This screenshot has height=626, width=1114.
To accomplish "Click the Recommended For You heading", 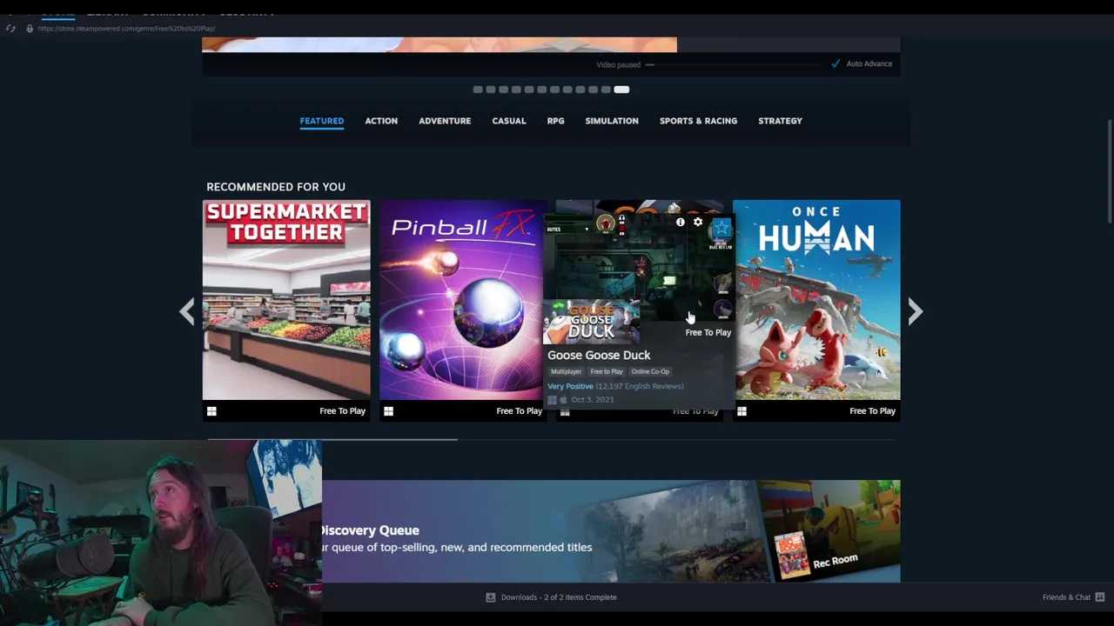I will click(276, 187).
